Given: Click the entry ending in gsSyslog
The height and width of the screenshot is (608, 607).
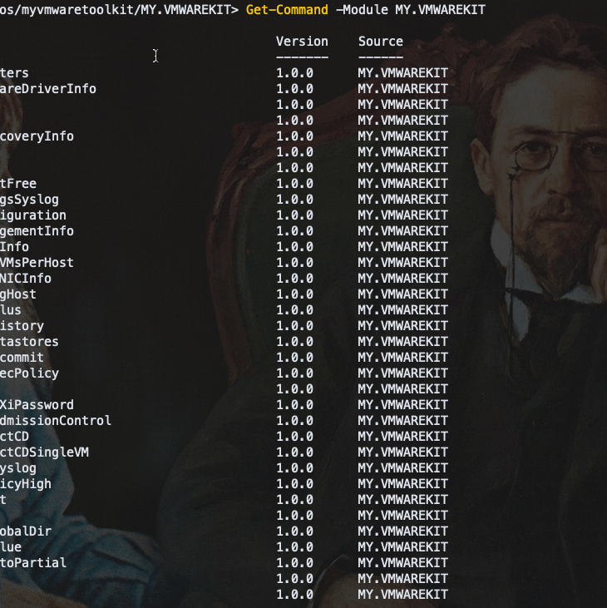Looking at the screenshot, I should (29, 199).
